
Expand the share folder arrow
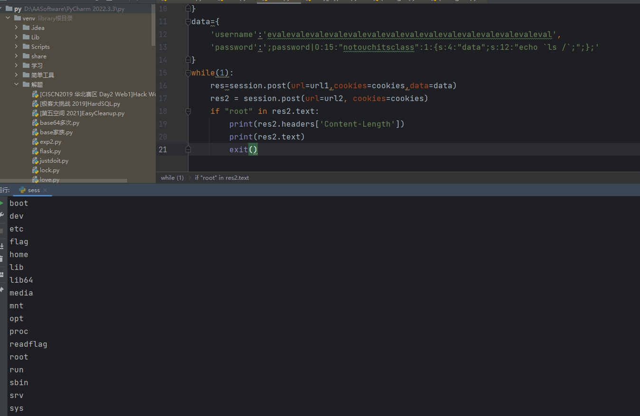point(16,56)
